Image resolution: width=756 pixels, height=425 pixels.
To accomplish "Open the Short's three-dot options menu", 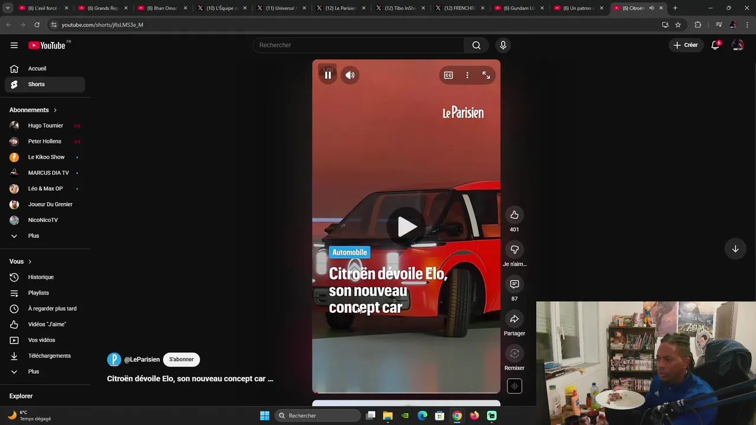I will [x=467, y=75].
